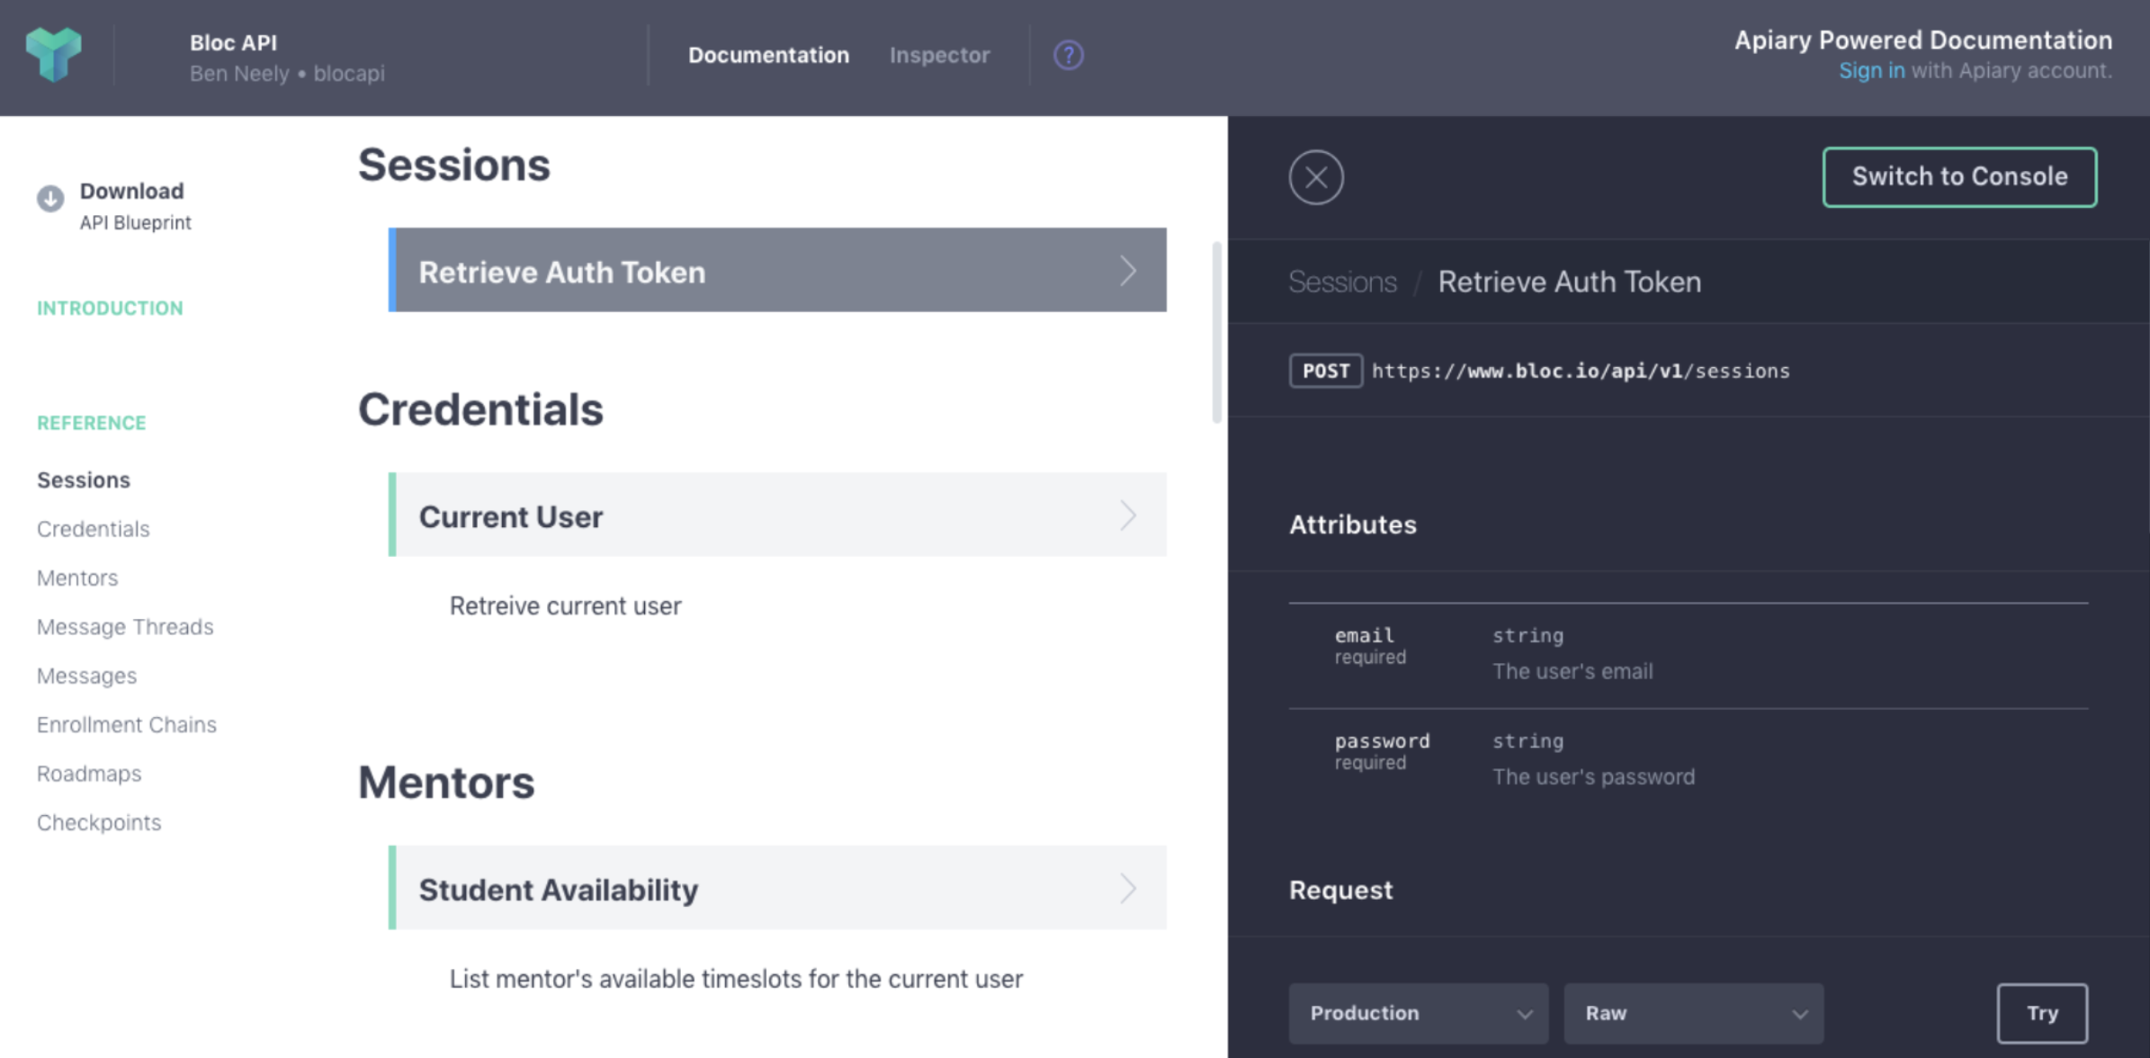2150x1058 pixels.
Task: Click the Try button
Action: click(2042, 1013)
